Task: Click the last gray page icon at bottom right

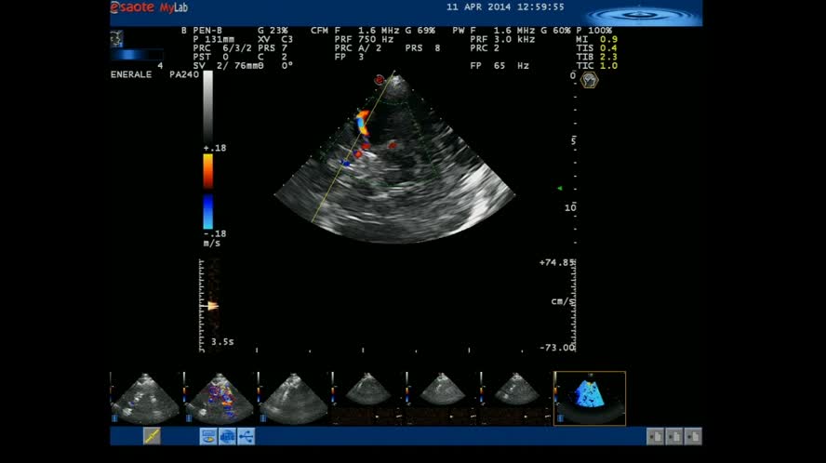Action: pyautogui.click(x=693, y=435)
